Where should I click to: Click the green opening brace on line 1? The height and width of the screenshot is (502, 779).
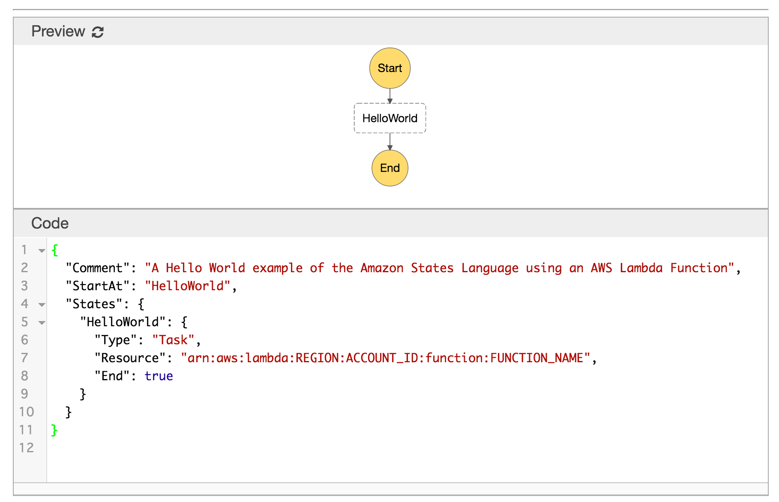tap(55, 250)
